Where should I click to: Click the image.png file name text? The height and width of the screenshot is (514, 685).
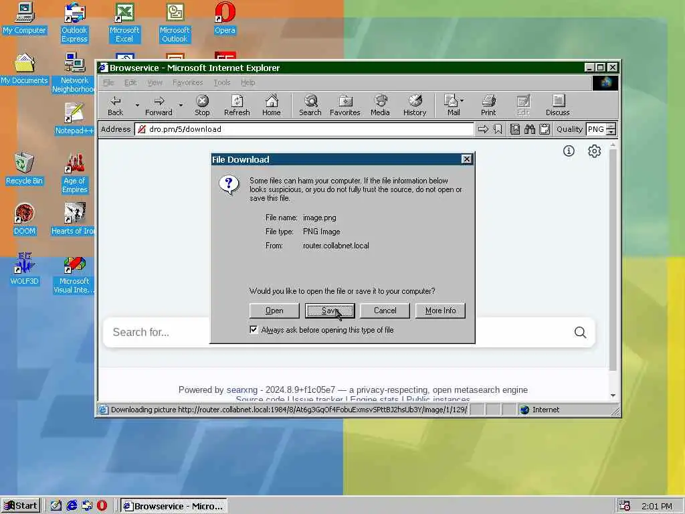(x=319, y=218)
